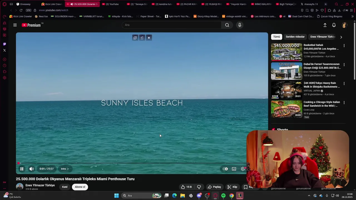Join the channel with Katıl

point(65,187)
